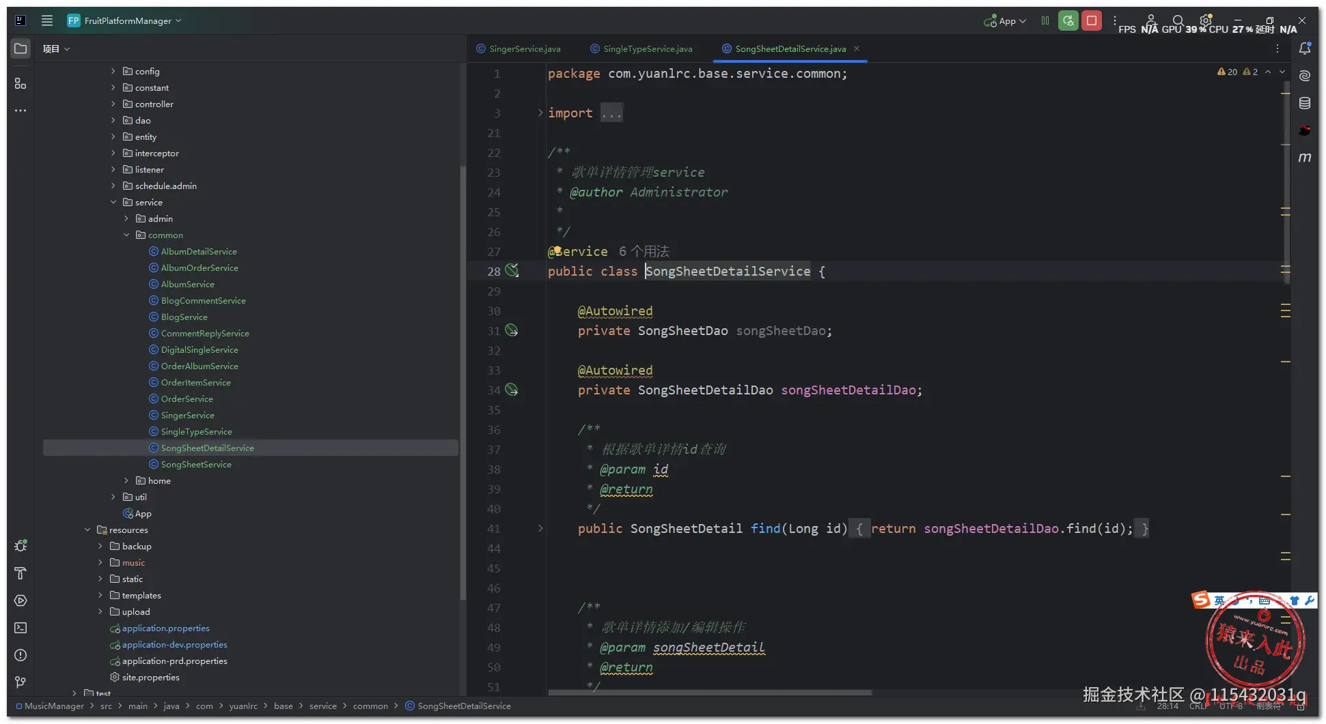Open BlogCommentService class file
This screenshot has height=724, width=1326.
point(203,300)
